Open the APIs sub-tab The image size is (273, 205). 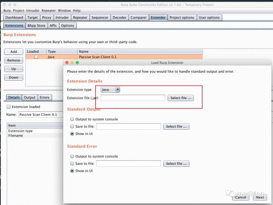pyautogui.click(x=53, y=26)
